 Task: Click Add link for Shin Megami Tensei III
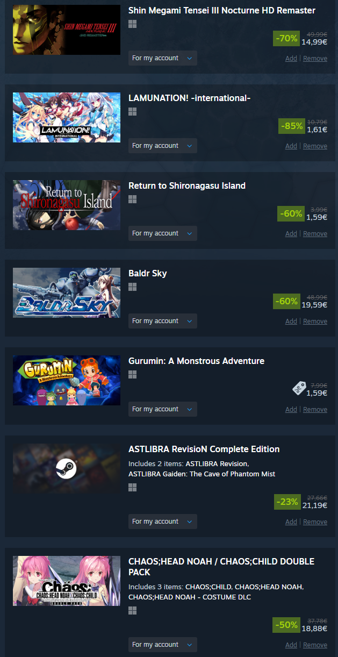tap(291, 59)
